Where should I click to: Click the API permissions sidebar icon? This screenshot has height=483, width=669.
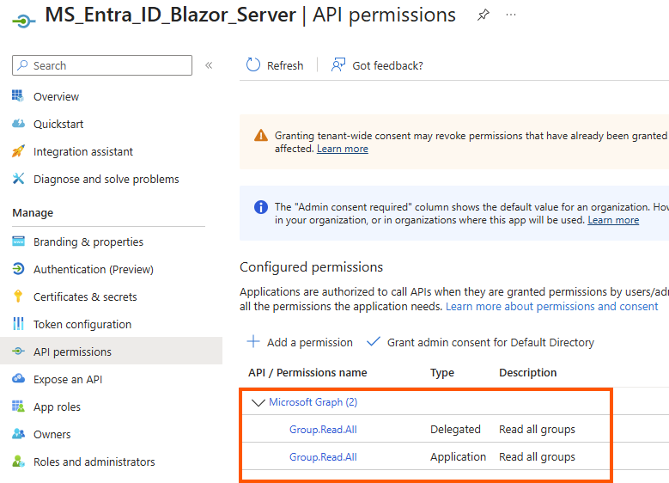[18, 351]
